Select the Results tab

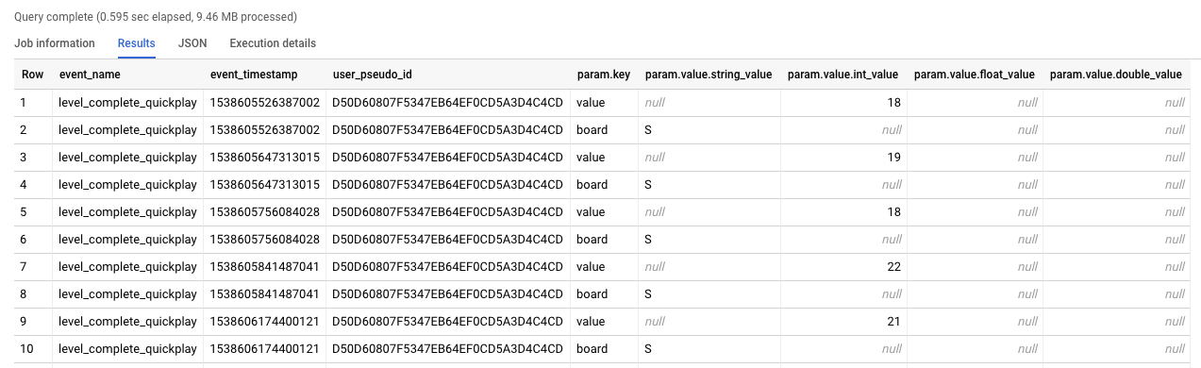(137, 43)
